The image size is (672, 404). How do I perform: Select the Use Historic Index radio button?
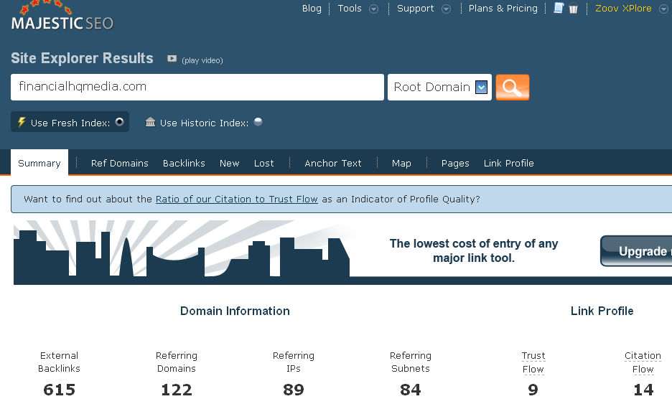click(x=258, y=122)
